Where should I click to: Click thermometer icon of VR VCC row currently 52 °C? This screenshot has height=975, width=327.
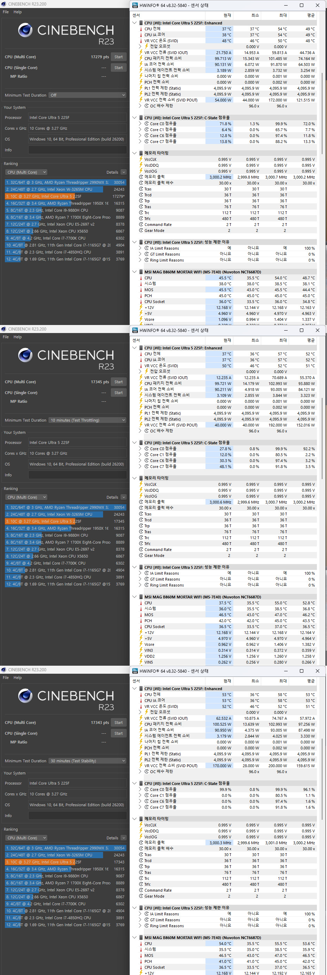[141, 706]
